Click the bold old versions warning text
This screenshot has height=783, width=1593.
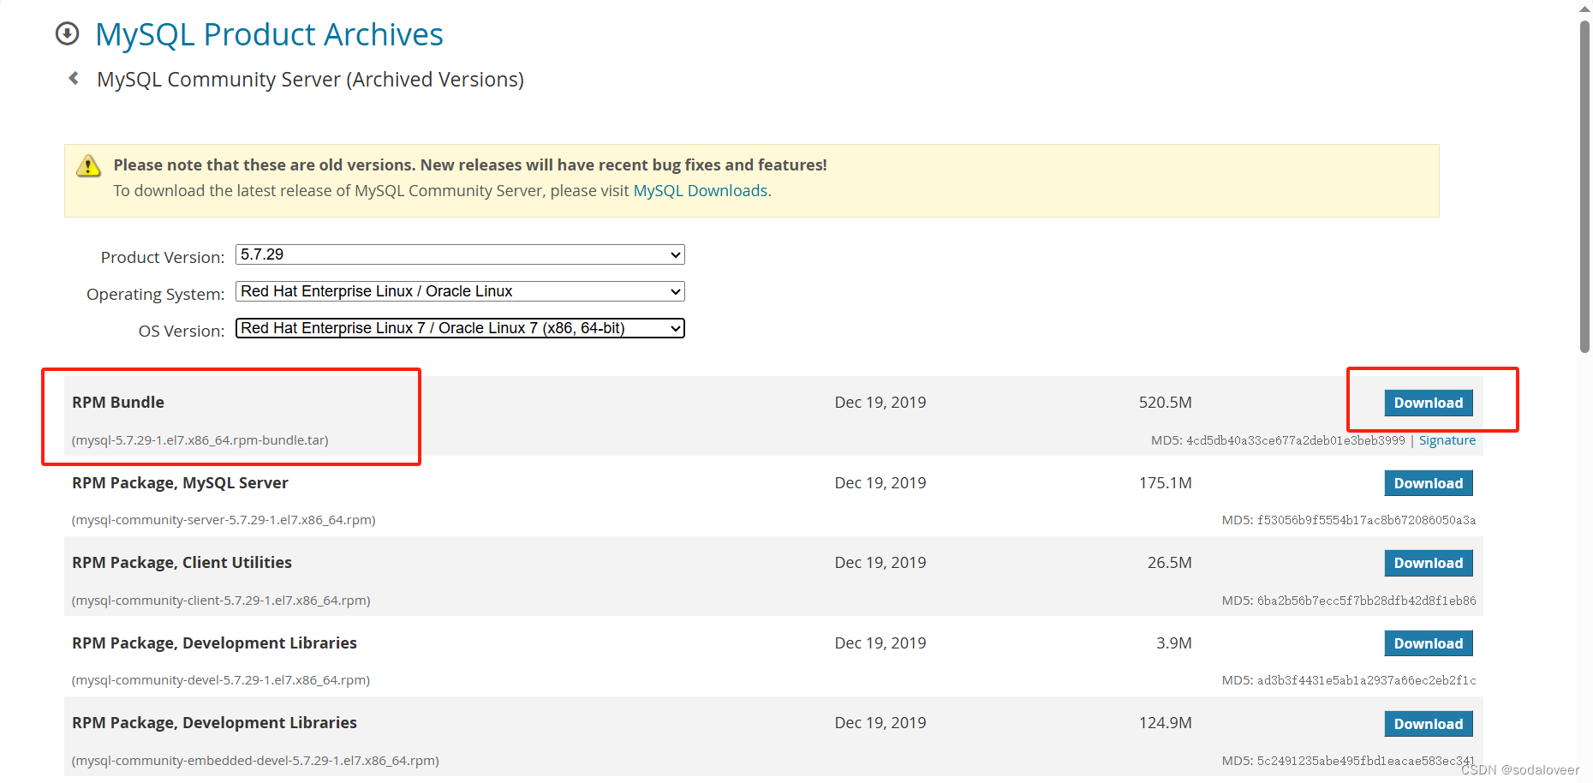click(470, 165)
